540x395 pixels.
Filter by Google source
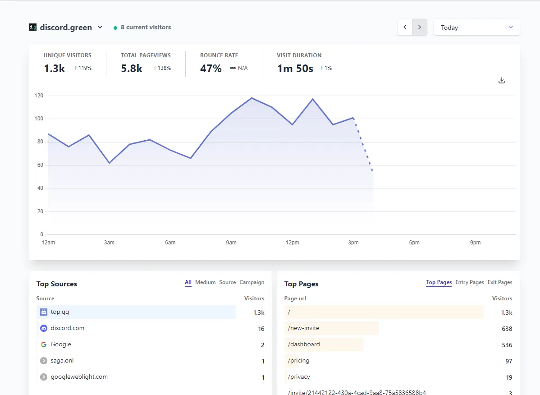click(x=60, y=344)
